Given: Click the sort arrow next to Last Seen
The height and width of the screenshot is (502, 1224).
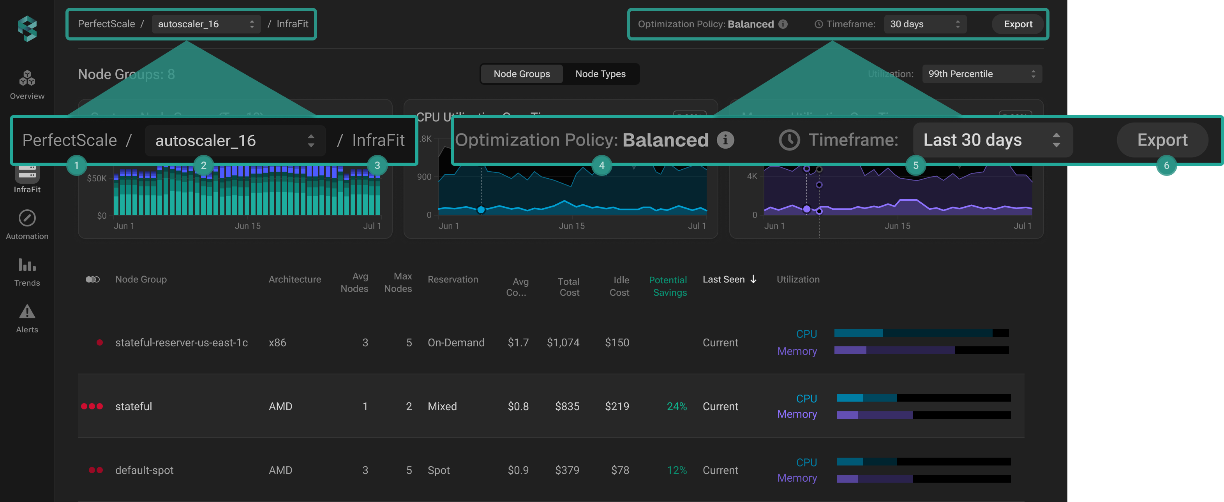Looking at the screenshot, I should point(753,279).
